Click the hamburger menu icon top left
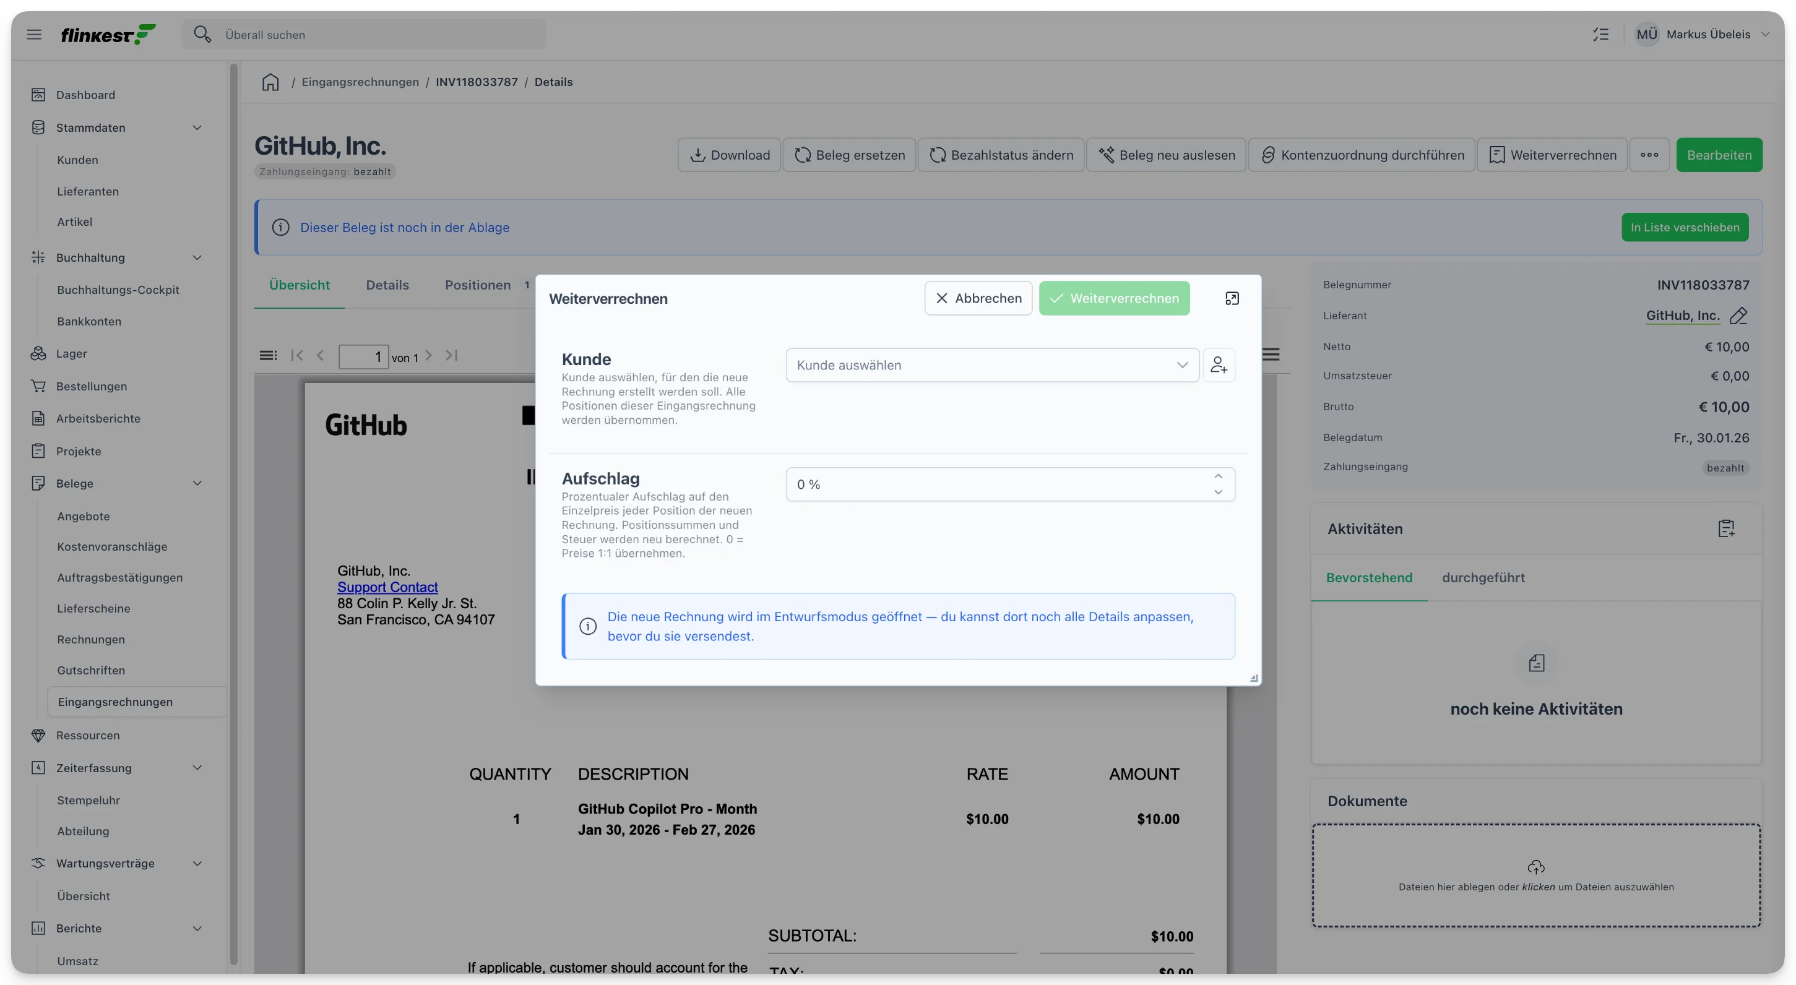This screenshot has height=985, width=1796. pos(34,34)
